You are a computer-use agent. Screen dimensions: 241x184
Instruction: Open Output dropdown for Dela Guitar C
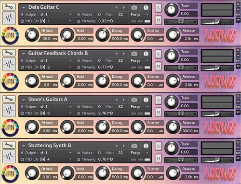point(70,14)
